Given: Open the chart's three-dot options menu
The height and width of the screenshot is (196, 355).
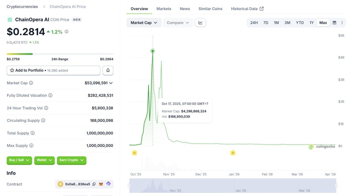Looking at the screenshot, I should [343, 23].
